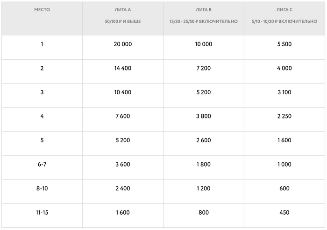Click the ЛИГА C column header
The image size is (327, 230).
click(284, 9)
